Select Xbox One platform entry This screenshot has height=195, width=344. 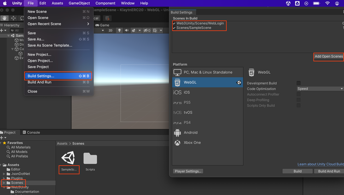[x=208, y=143]
